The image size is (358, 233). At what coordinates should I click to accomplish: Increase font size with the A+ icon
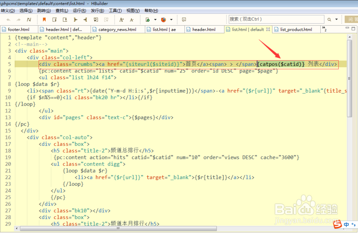pos(122,20)
